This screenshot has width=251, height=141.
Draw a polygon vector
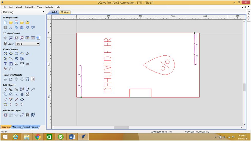pyautogui.click(x=22, y=54)
